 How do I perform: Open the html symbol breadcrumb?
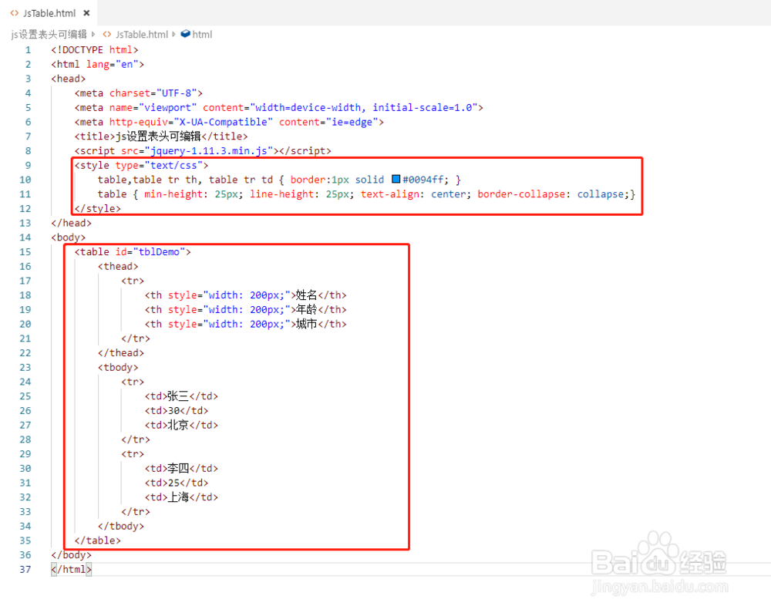[x=202, y=35]
